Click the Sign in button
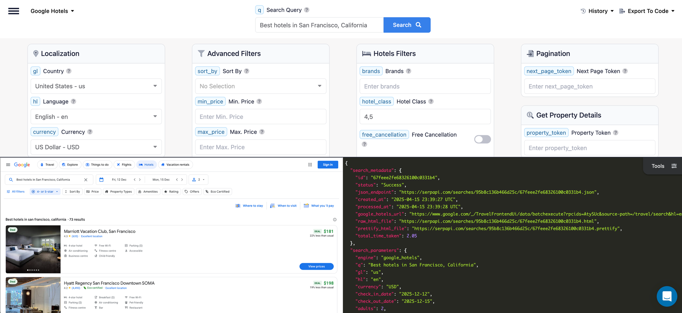682x313 pixels. 328,165
